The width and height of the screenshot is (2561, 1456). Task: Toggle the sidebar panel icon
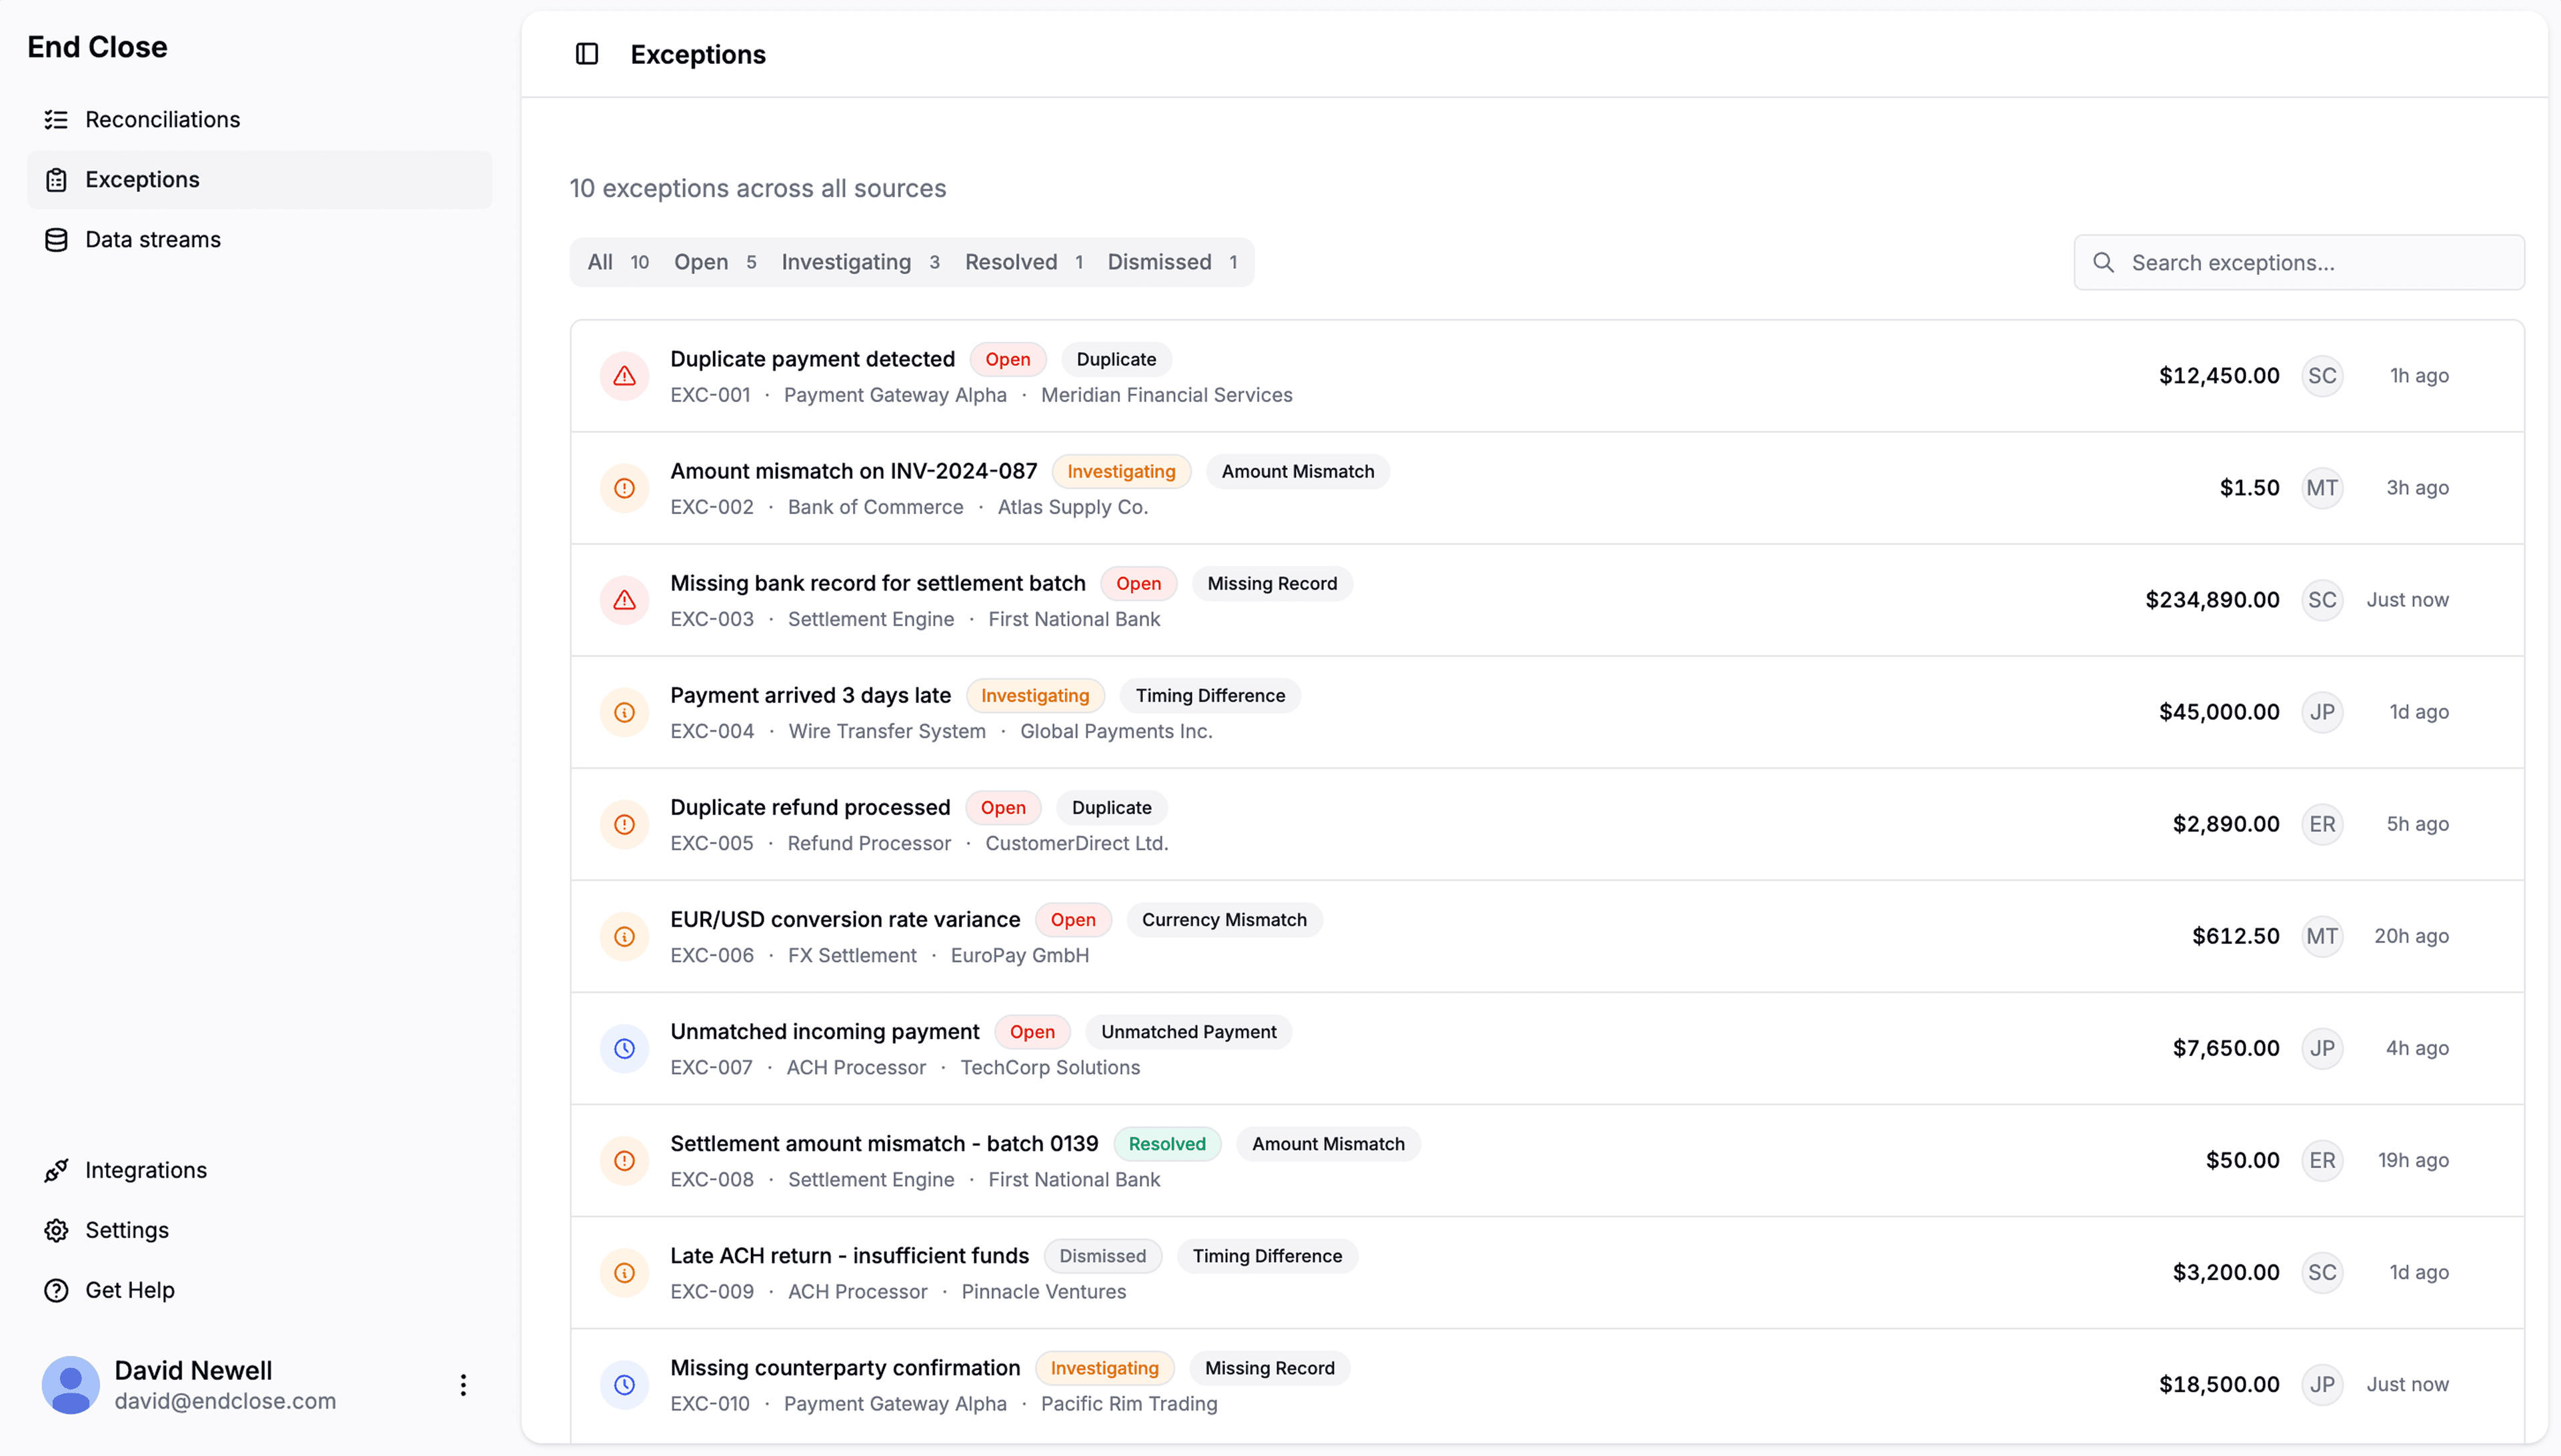587,54
